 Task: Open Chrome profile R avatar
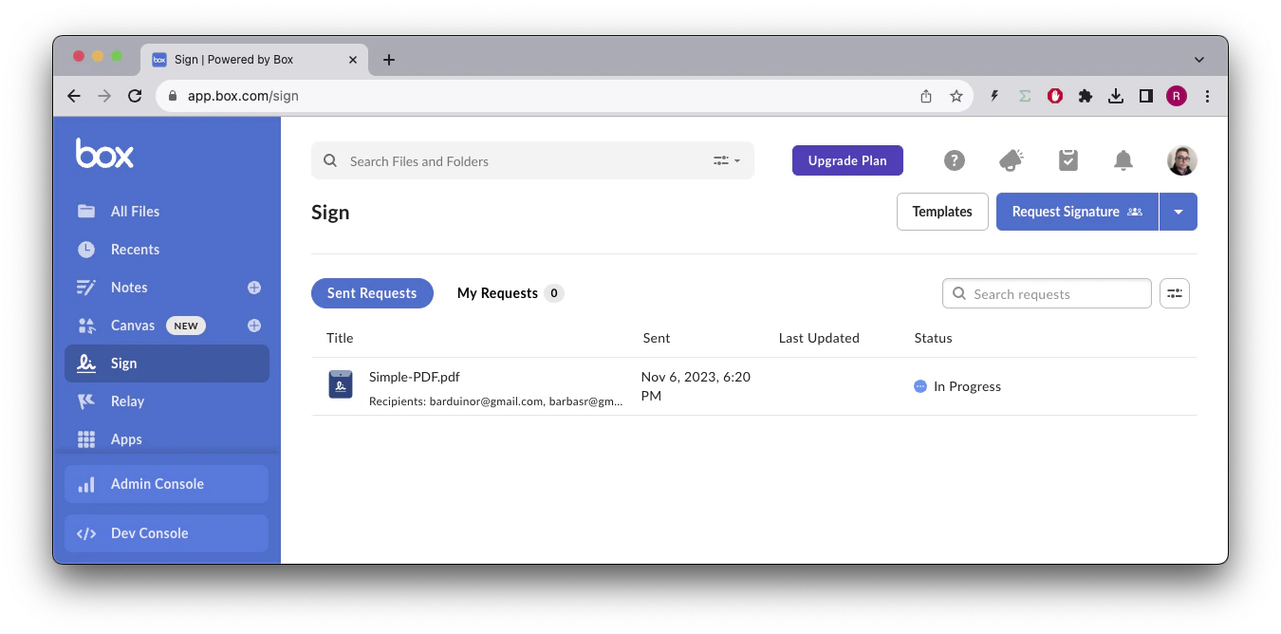point(1177,96)
